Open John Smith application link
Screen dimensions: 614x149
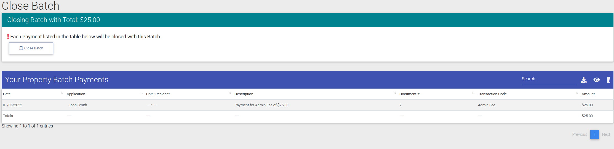78,105
